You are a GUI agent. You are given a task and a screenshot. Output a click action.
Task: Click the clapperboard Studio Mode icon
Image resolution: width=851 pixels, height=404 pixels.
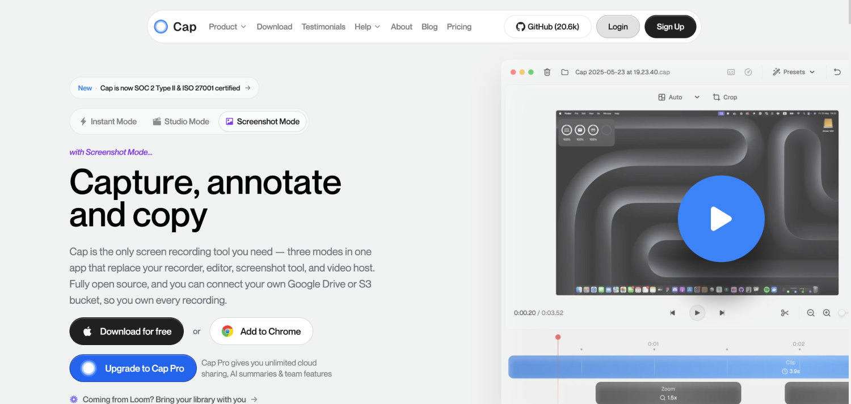[157, 121]
